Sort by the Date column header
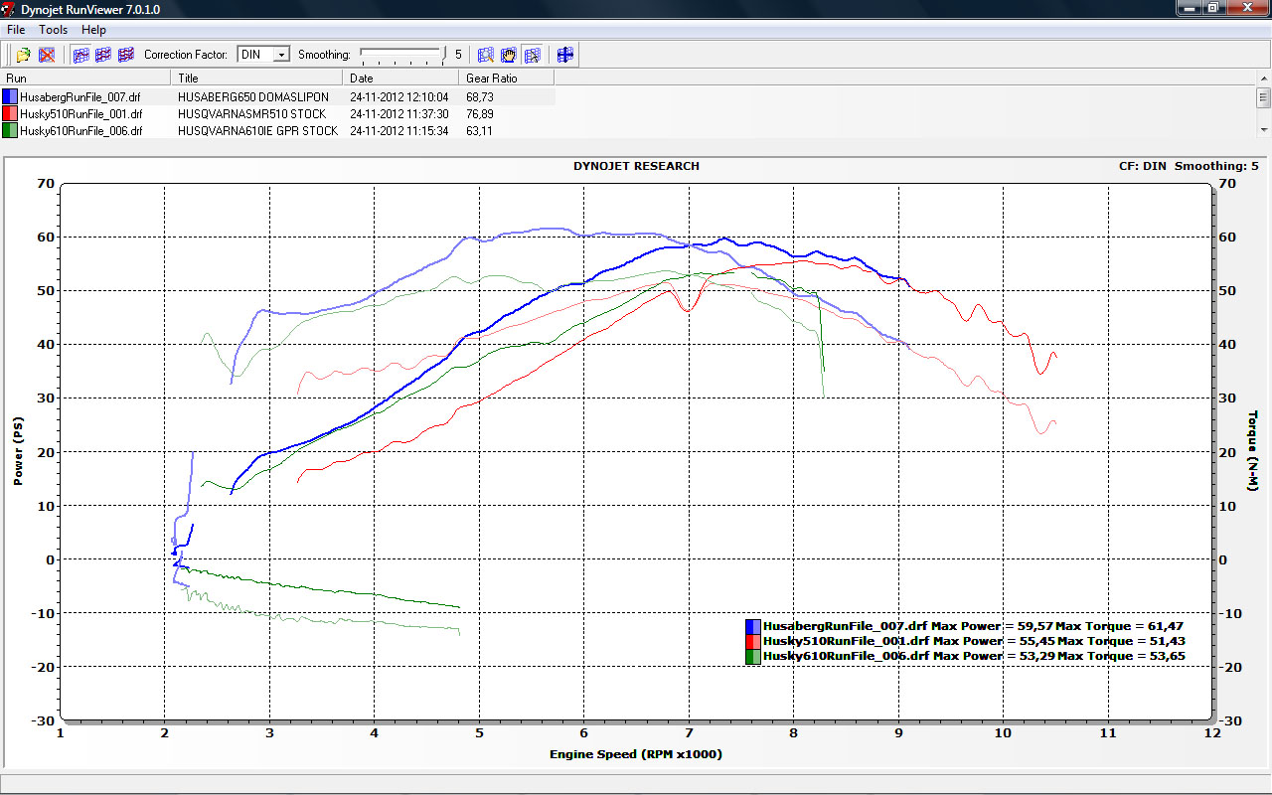 click(x=400, y=78)
